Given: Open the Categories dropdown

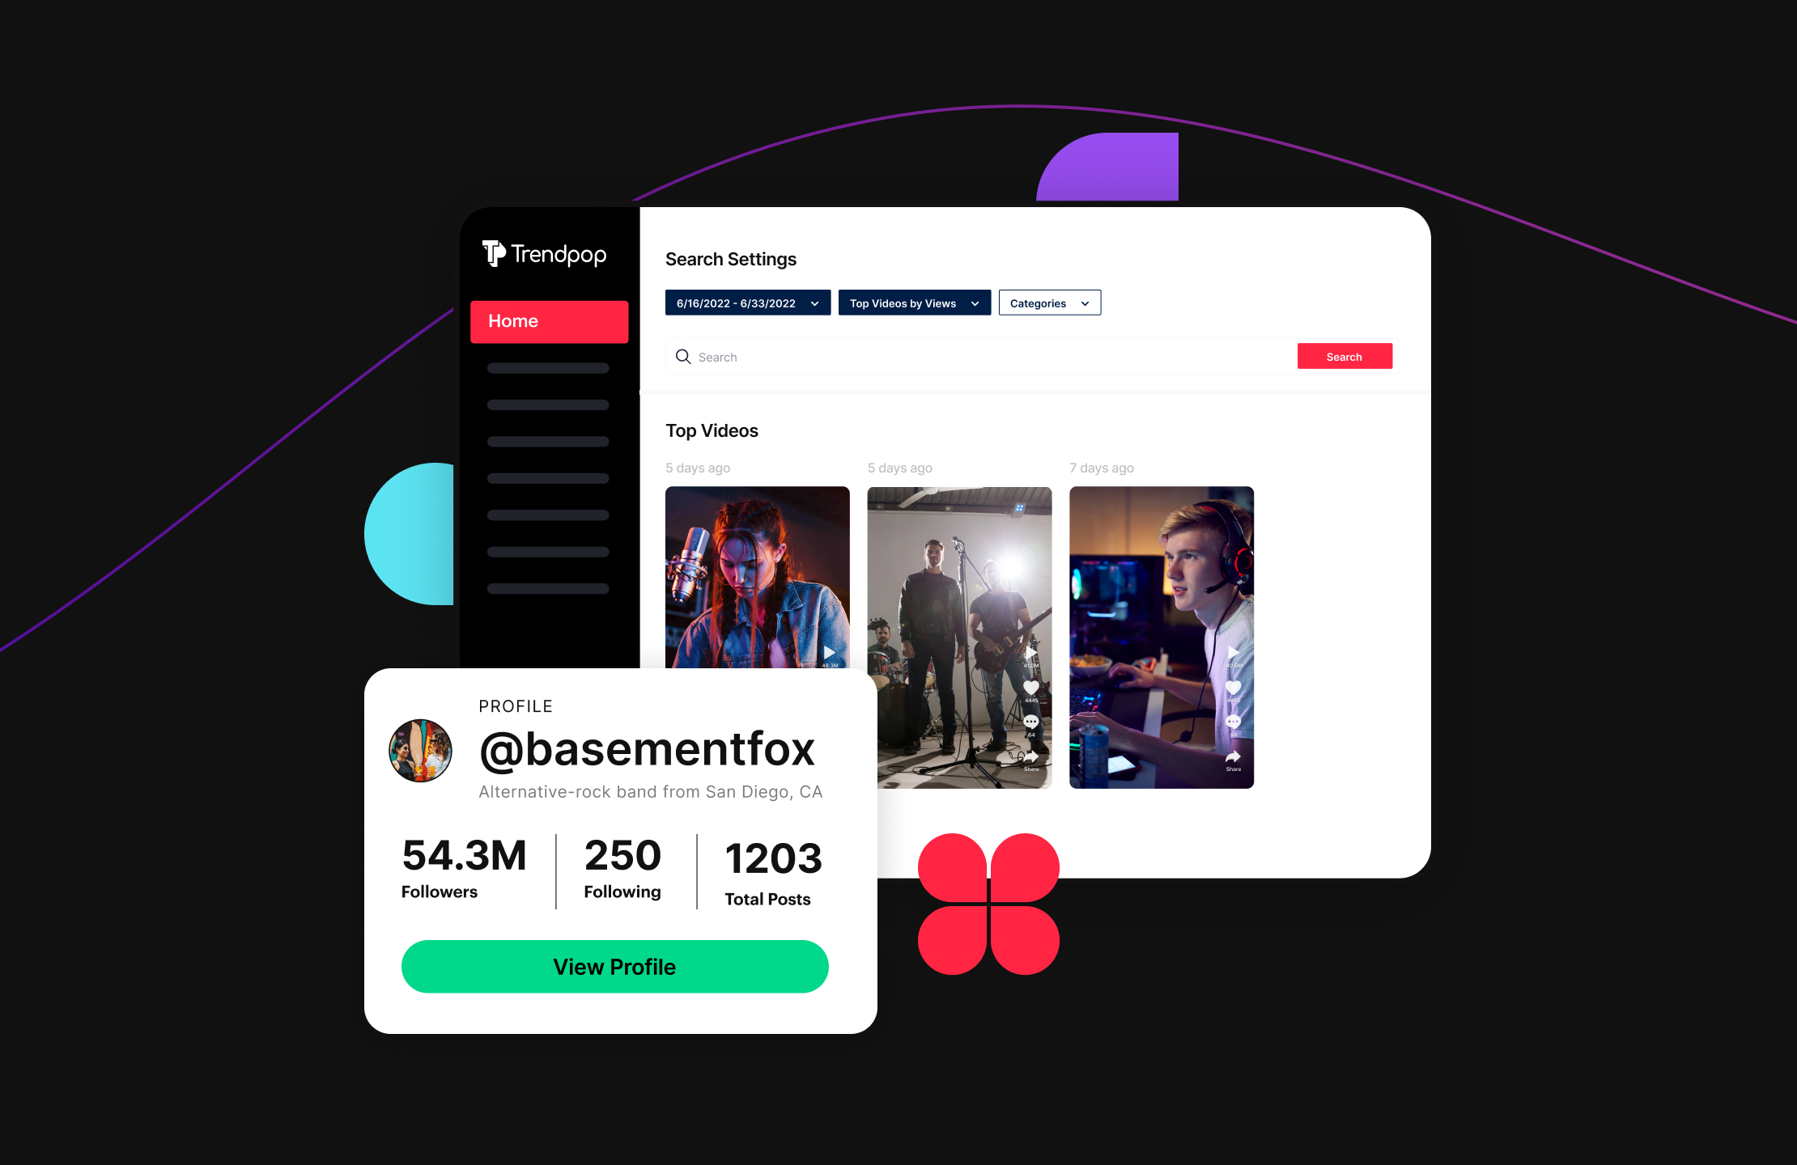Looking at the screenshot, I should click(1050, 303).
